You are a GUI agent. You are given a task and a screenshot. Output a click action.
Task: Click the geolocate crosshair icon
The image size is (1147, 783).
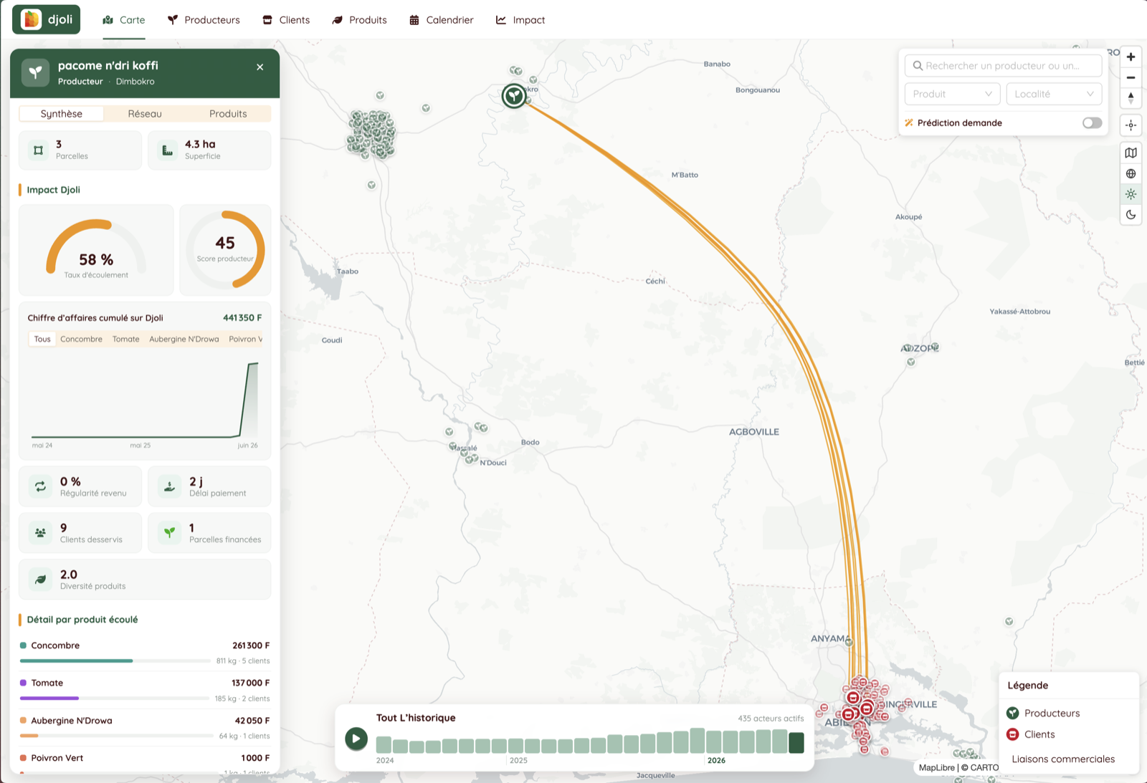pyautogui.click(x=1131, y=125)
